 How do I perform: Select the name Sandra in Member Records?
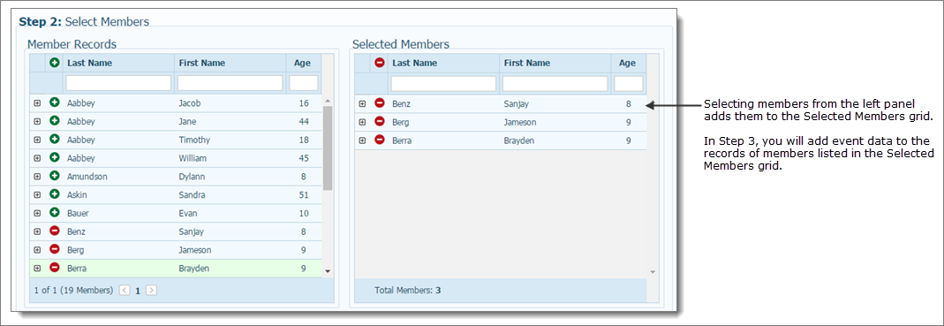click(192, 195)
